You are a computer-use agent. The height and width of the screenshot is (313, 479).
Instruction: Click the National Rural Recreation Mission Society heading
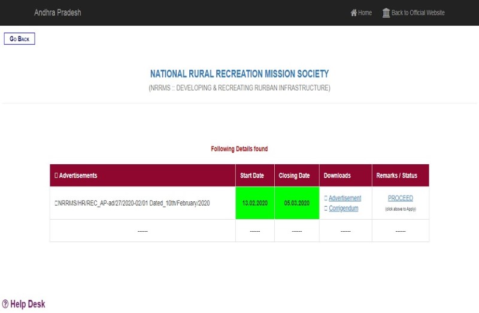(239, 74)
